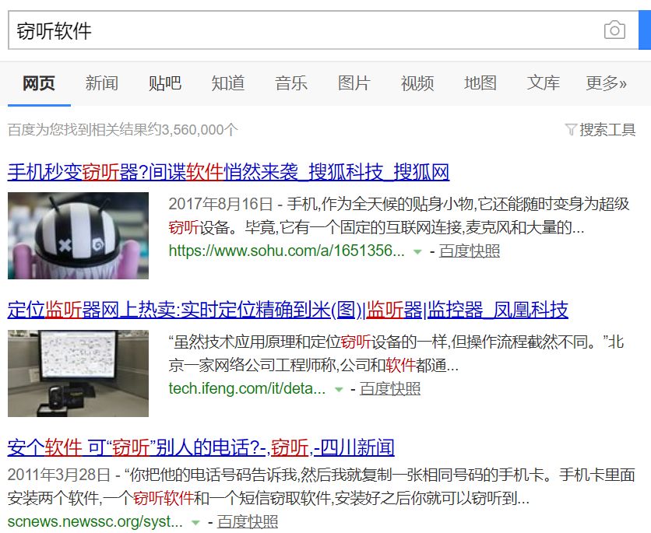Screen dimensions: 651x533
Task: Open the 地图 tab
Action: click(480, 83)
